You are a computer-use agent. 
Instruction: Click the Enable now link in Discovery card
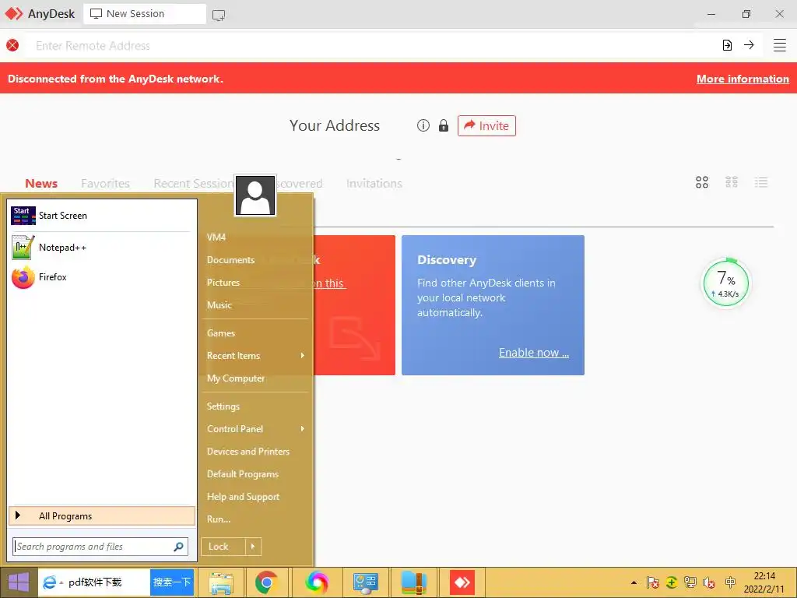(x=534, y=353)
